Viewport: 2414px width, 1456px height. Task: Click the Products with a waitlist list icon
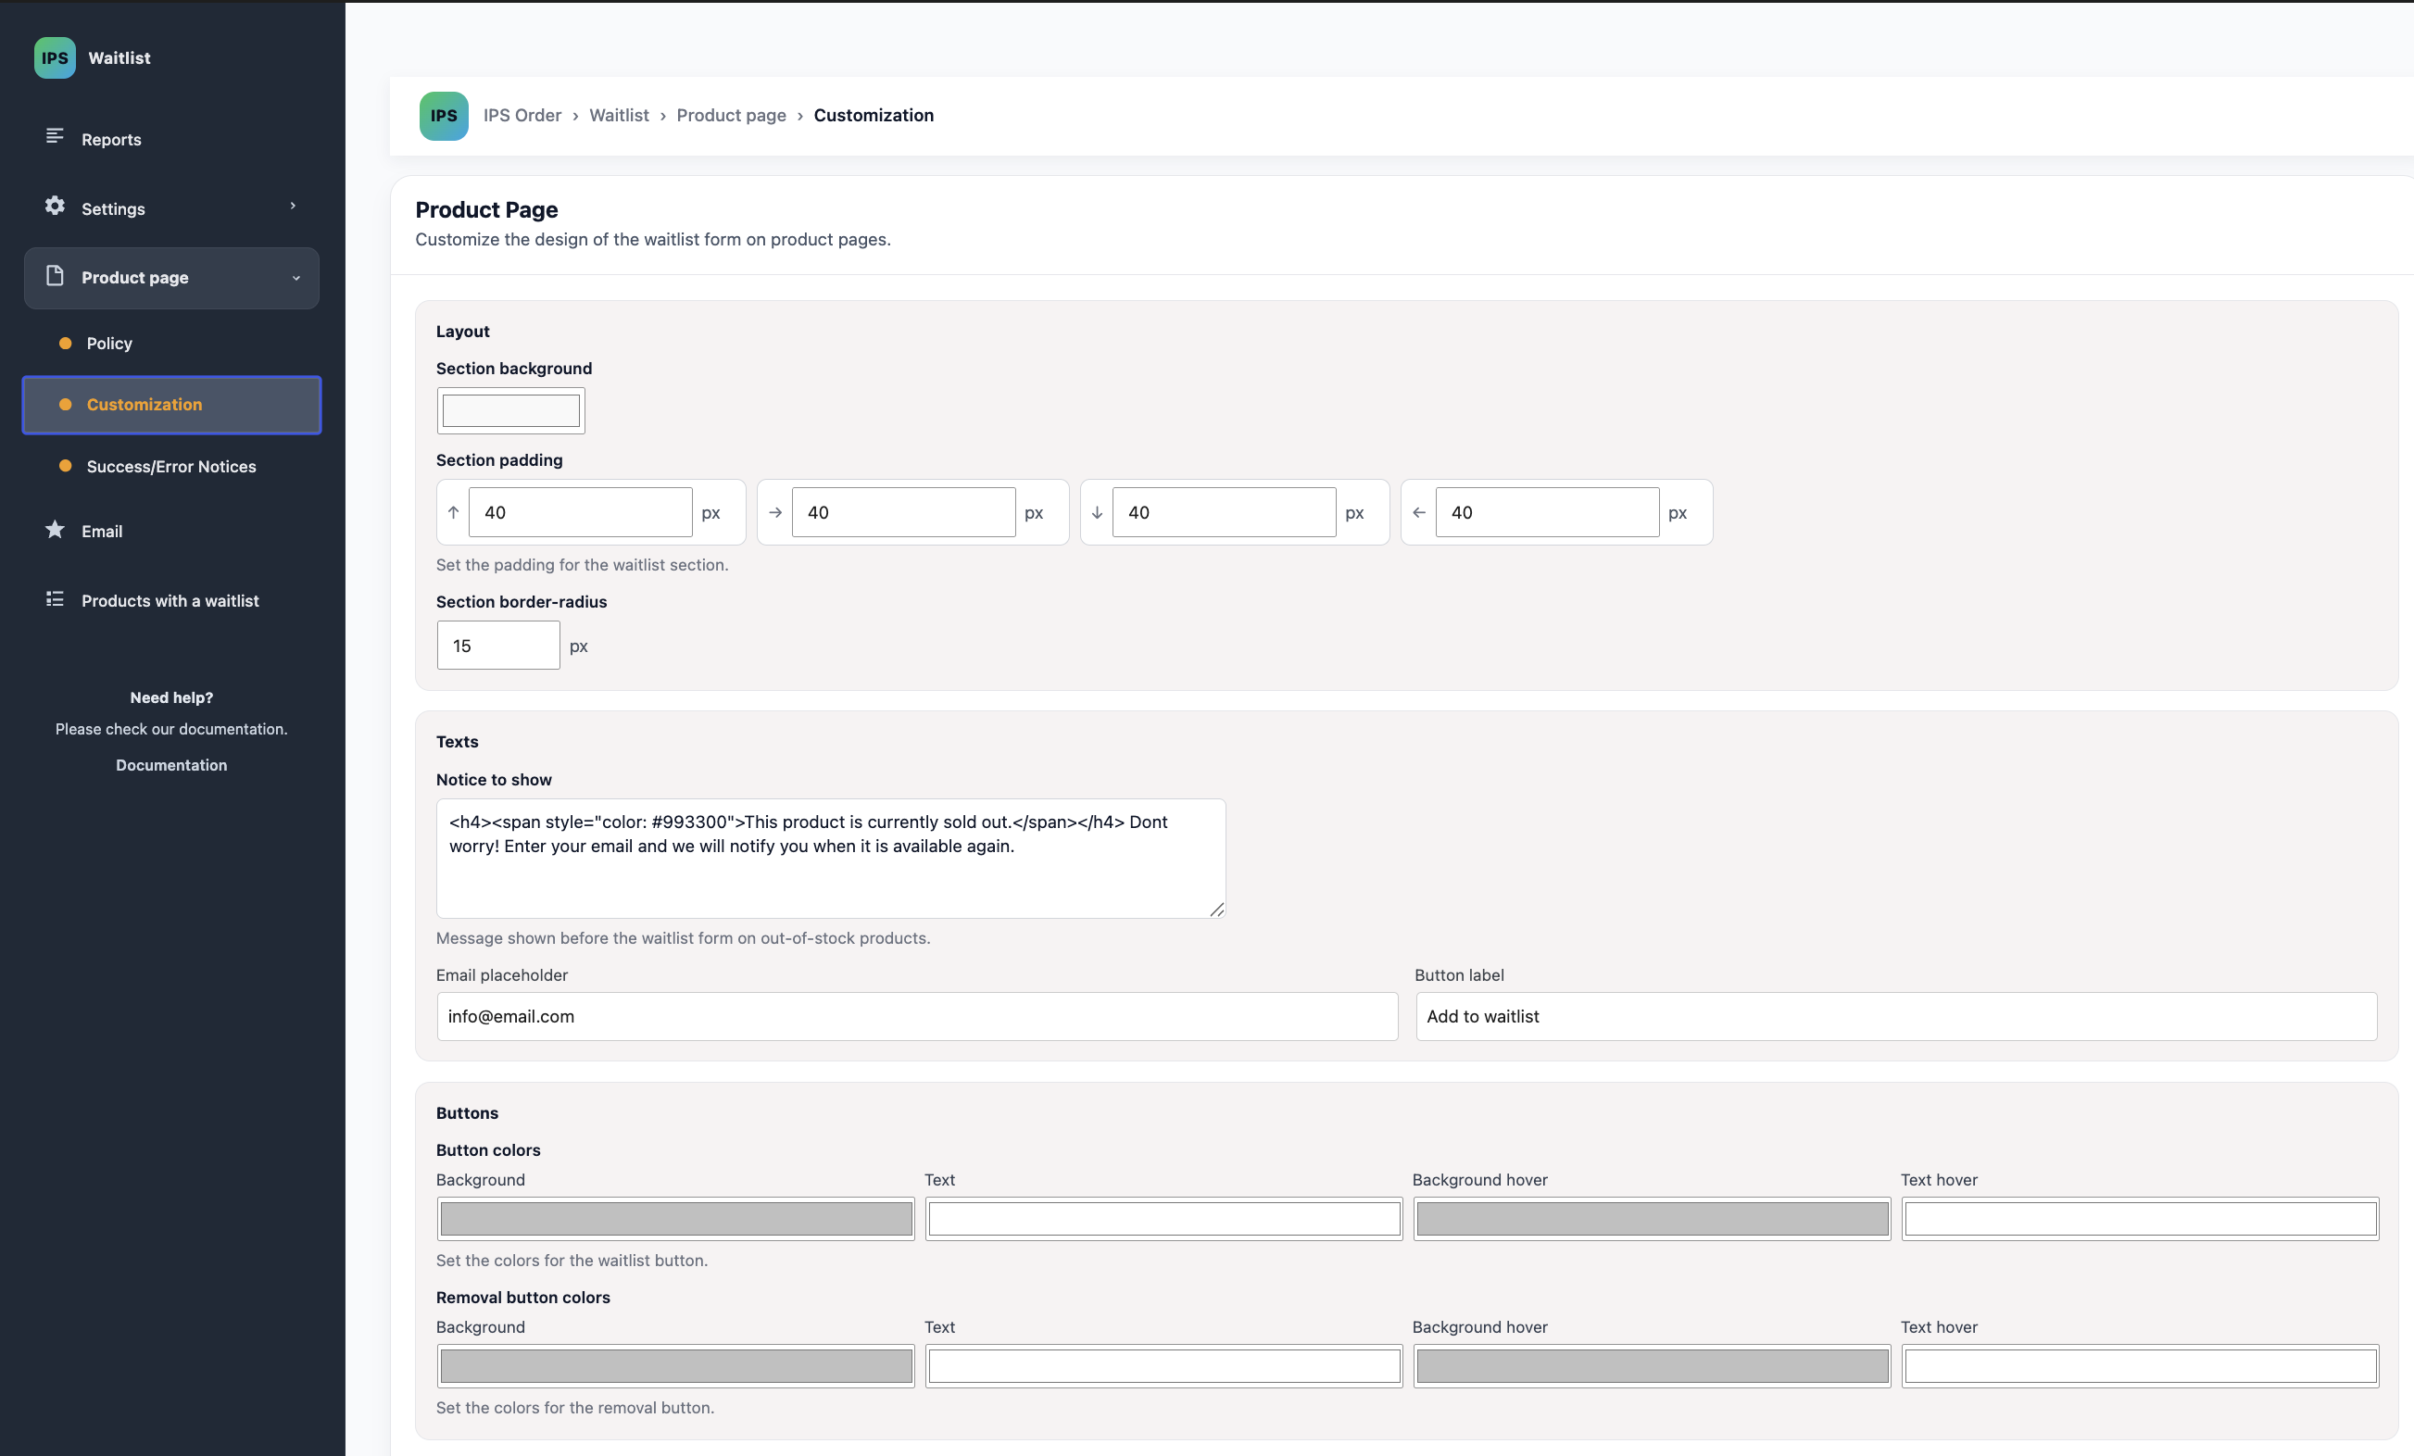click(x=55, y=598)
